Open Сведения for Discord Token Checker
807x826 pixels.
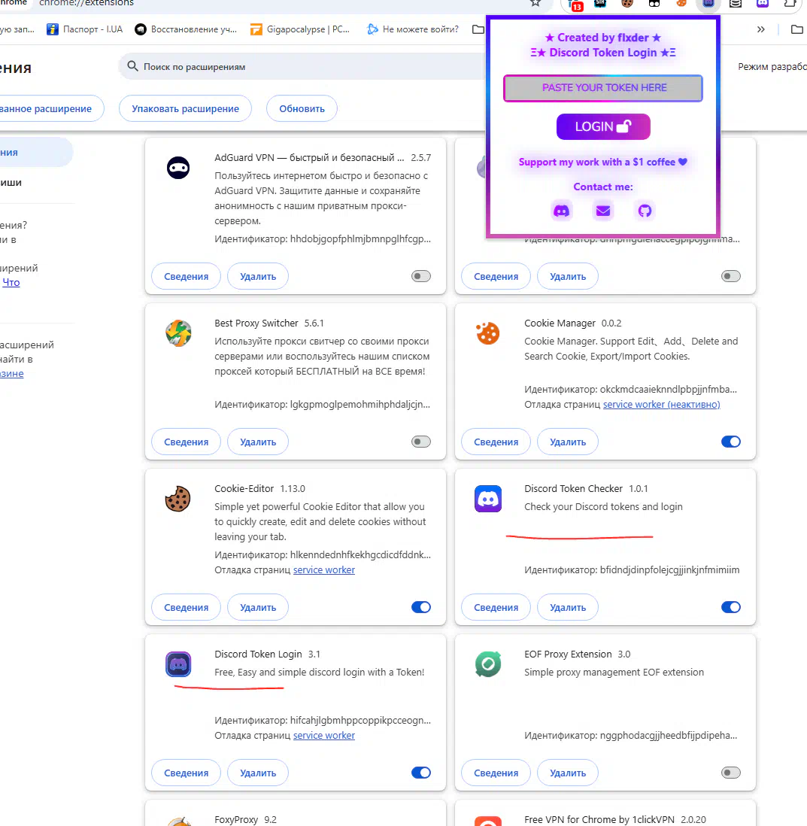[x=496, y=607]
